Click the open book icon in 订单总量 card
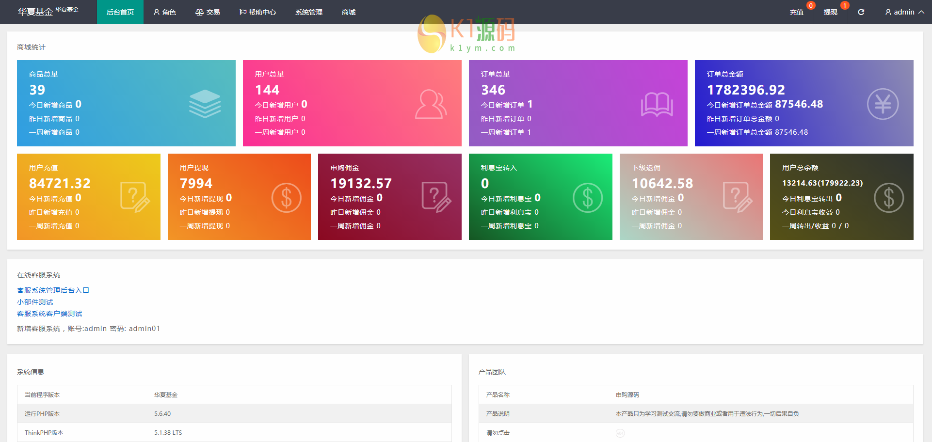 pos(657,104)
